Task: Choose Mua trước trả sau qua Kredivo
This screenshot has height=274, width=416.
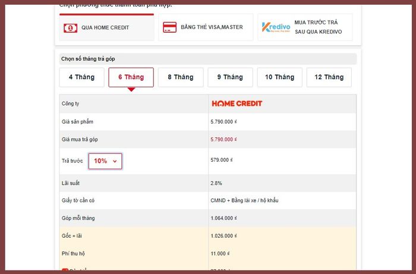Action: pos(305,27)
